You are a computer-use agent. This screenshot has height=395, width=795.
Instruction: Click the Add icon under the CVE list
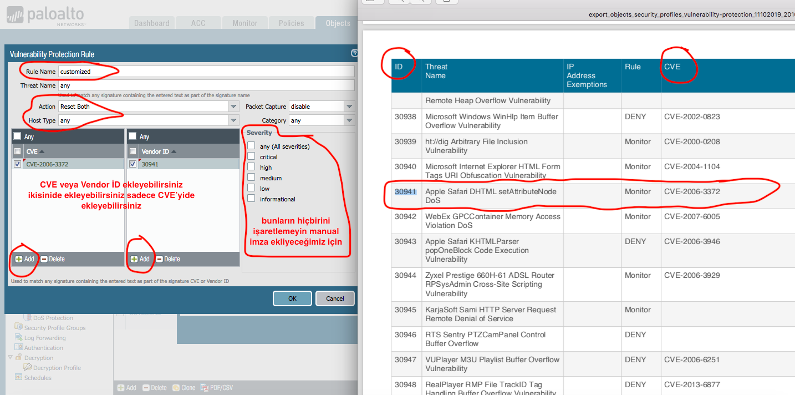coord(19,259)
